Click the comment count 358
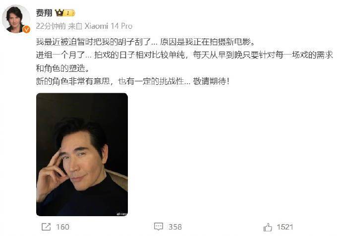This screenshot has width=342, height=236. (x=175, y=227)
